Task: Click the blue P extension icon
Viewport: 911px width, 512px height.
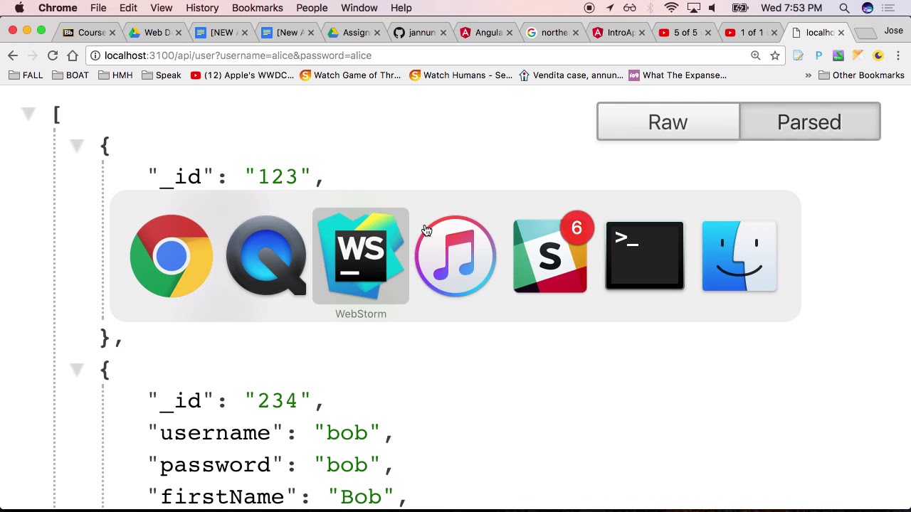Action: point(818,55)
